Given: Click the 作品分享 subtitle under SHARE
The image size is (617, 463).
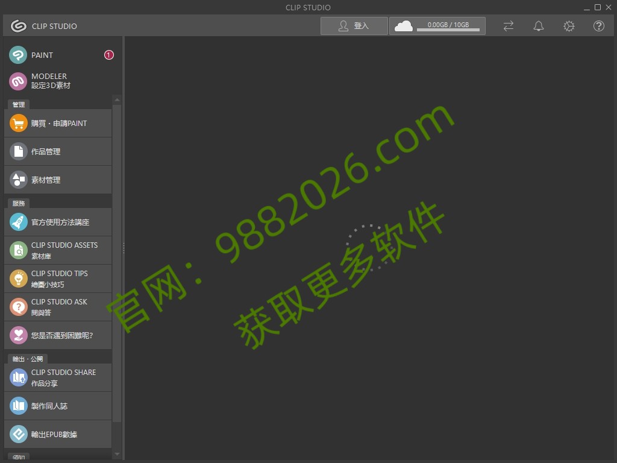Looking at the screenshot, I should [x=45, y=383].
